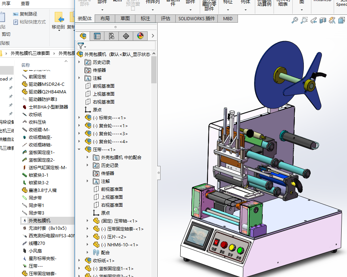Expand the 收标纸<1> tree node
Image resolution: width=347 pixels, height=277 pixels.
[x=79, y=260]
